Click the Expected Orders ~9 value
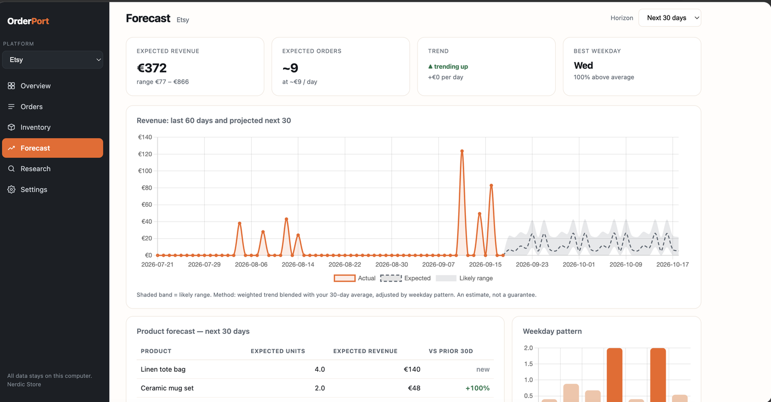771x402 pixels. click(x=290, y=68)
